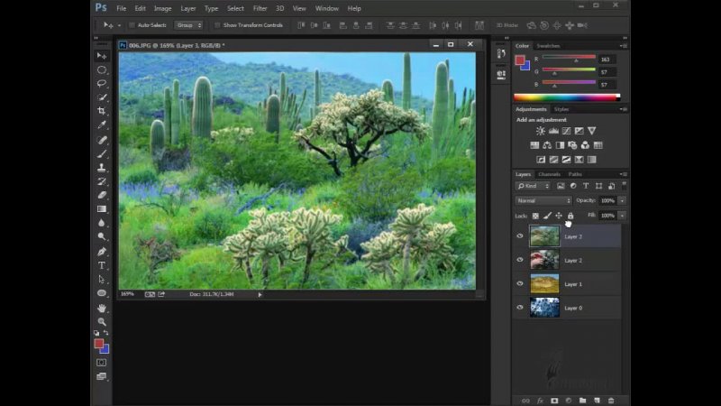
Task: Hide Layer 0 using eye icon
Action: pyautogui.click(x=520, y=308)
